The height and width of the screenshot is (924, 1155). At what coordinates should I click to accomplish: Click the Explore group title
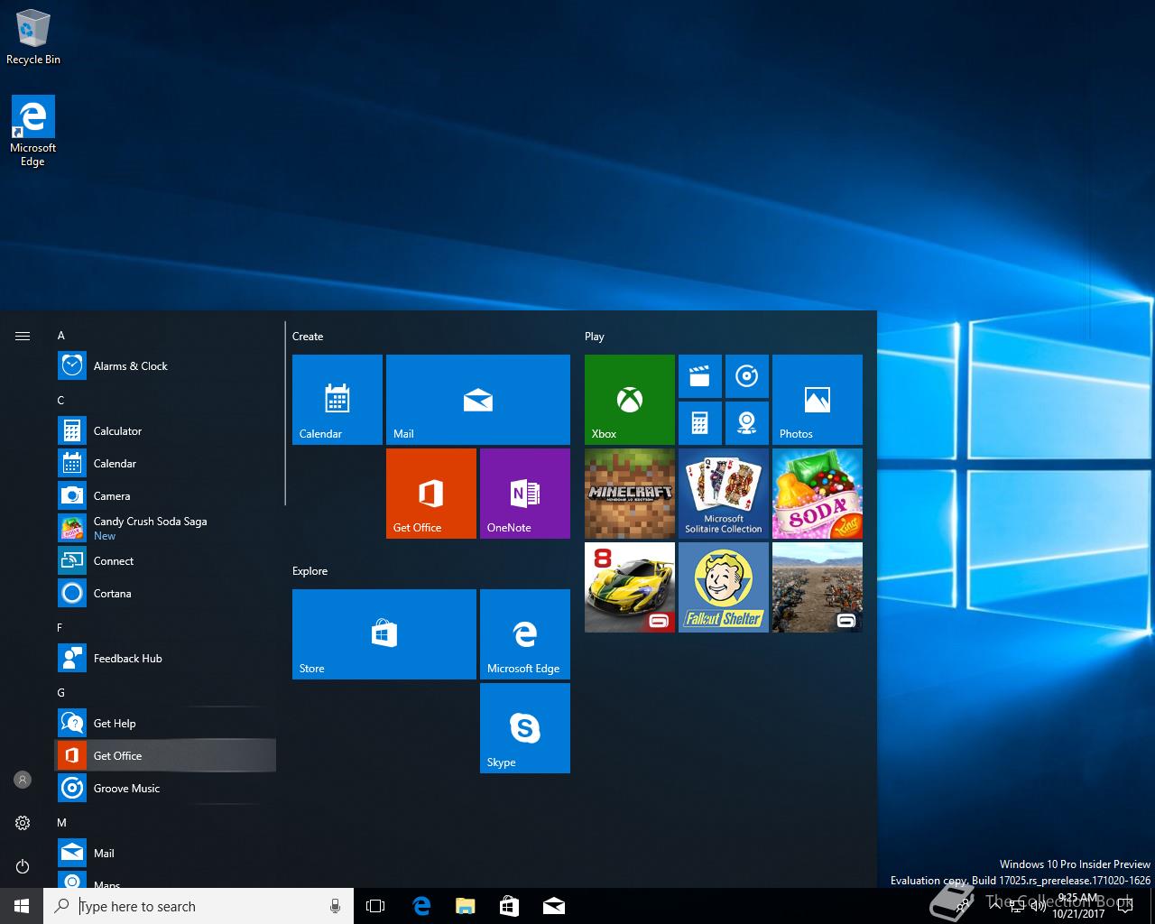tap(310, 571)
